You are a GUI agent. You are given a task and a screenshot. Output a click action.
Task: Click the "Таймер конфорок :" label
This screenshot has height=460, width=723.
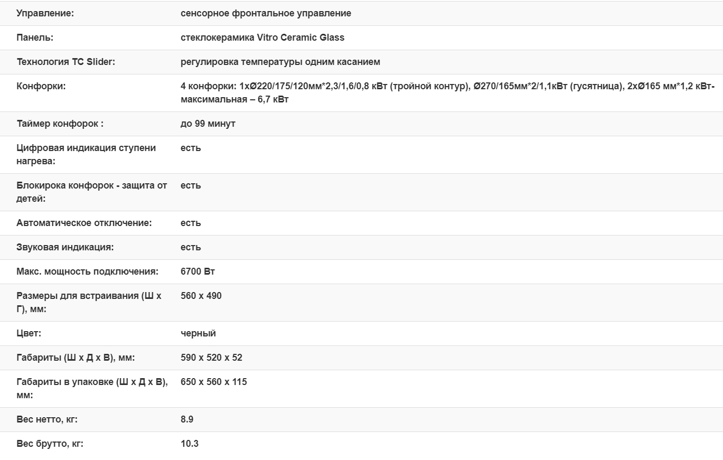60,124
